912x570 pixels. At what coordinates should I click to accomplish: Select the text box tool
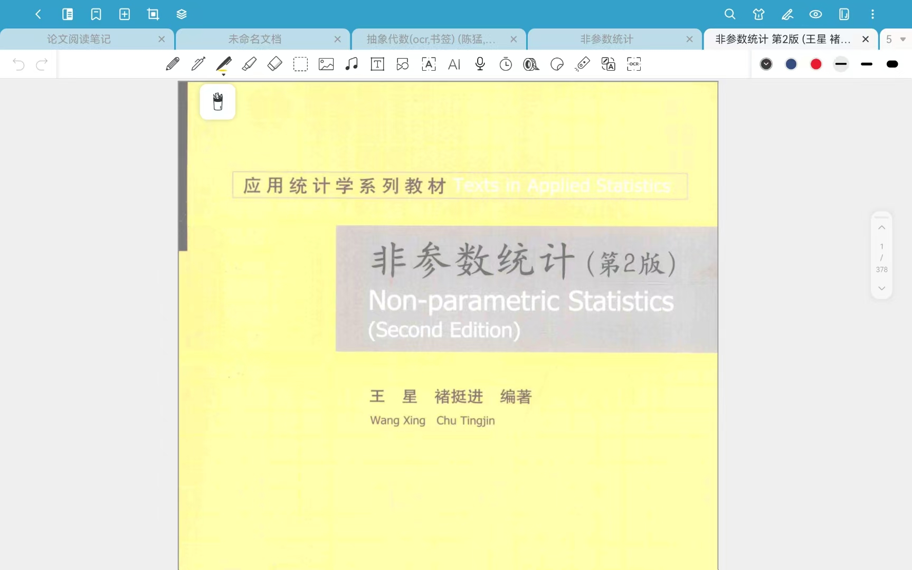[x=377, y=64]
